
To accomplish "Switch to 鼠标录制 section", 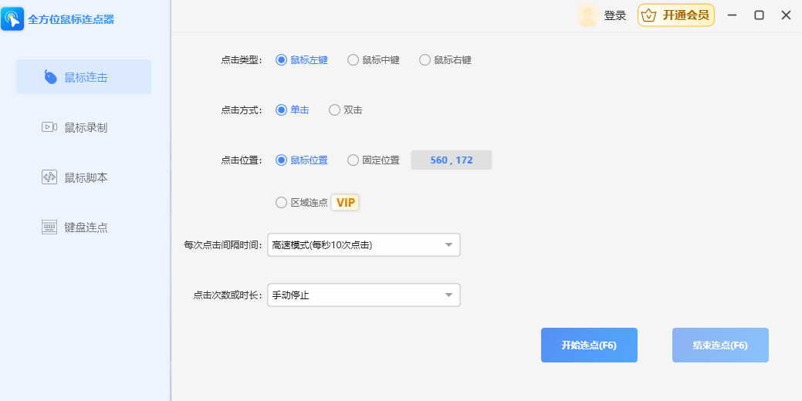I will [84, 127].
